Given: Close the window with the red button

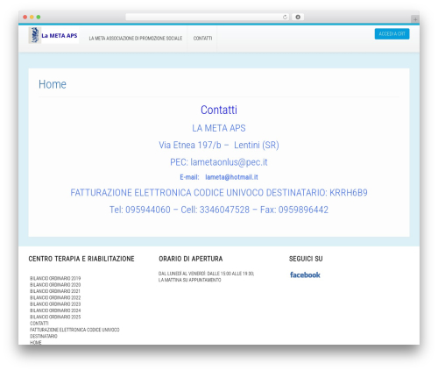Looking at the screenshot, I should (25, 17).
